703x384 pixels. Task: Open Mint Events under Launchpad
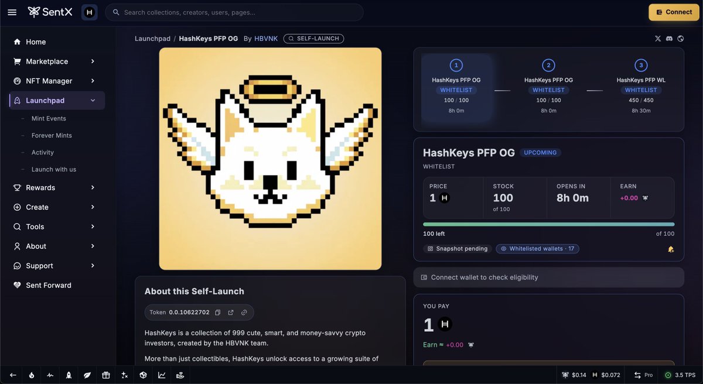coord(49,118)
